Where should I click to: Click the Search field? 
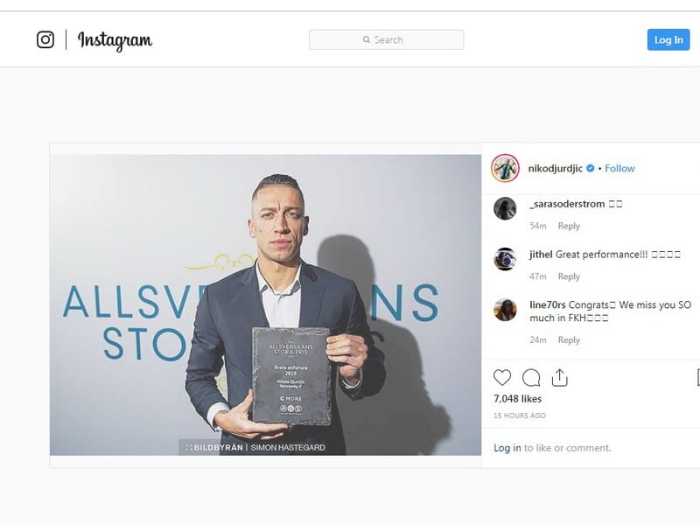pos(386,39)
